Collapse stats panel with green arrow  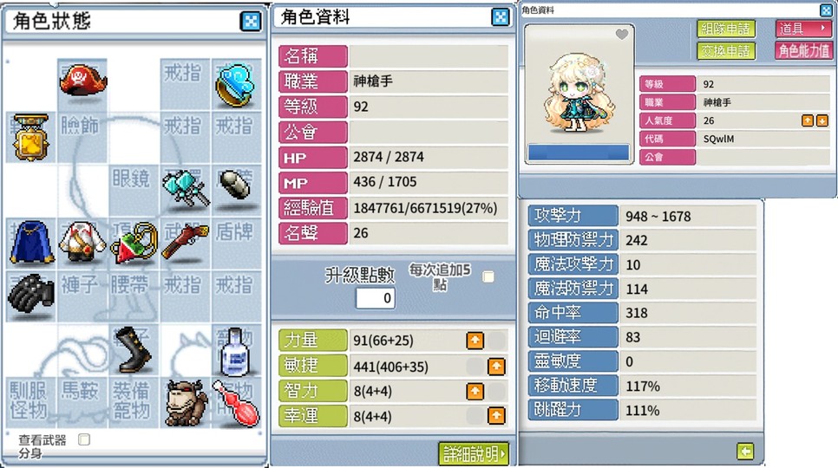(x=745, y=452)
